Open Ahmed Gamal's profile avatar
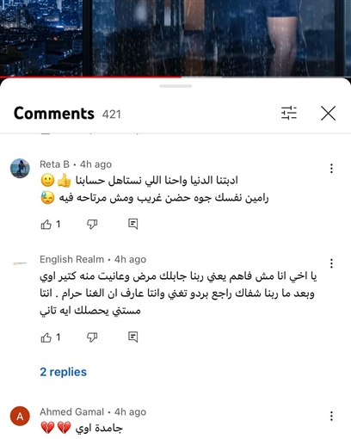 (20, 416)
